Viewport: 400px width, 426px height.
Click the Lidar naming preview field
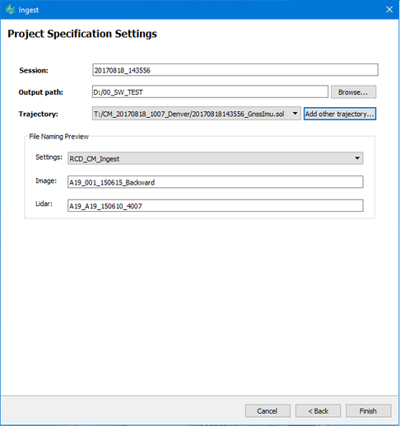216,205
